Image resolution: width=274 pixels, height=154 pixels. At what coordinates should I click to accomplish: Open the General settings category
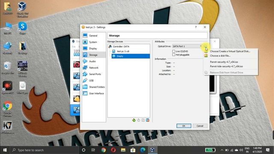(x=94, y=36)
